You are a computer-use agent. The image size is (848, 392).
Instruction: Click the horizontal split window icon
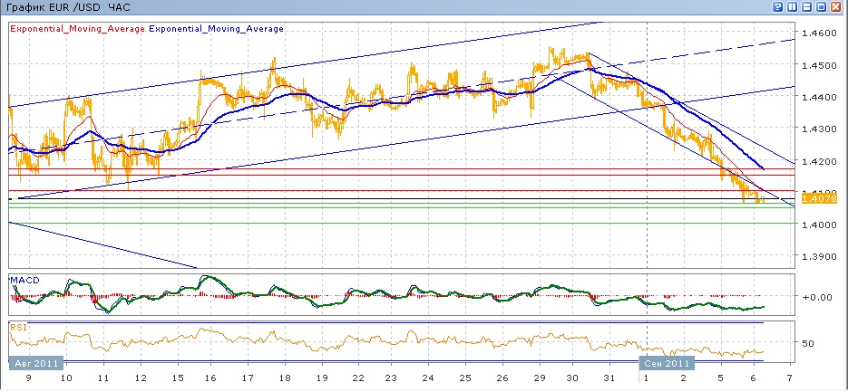807,7
